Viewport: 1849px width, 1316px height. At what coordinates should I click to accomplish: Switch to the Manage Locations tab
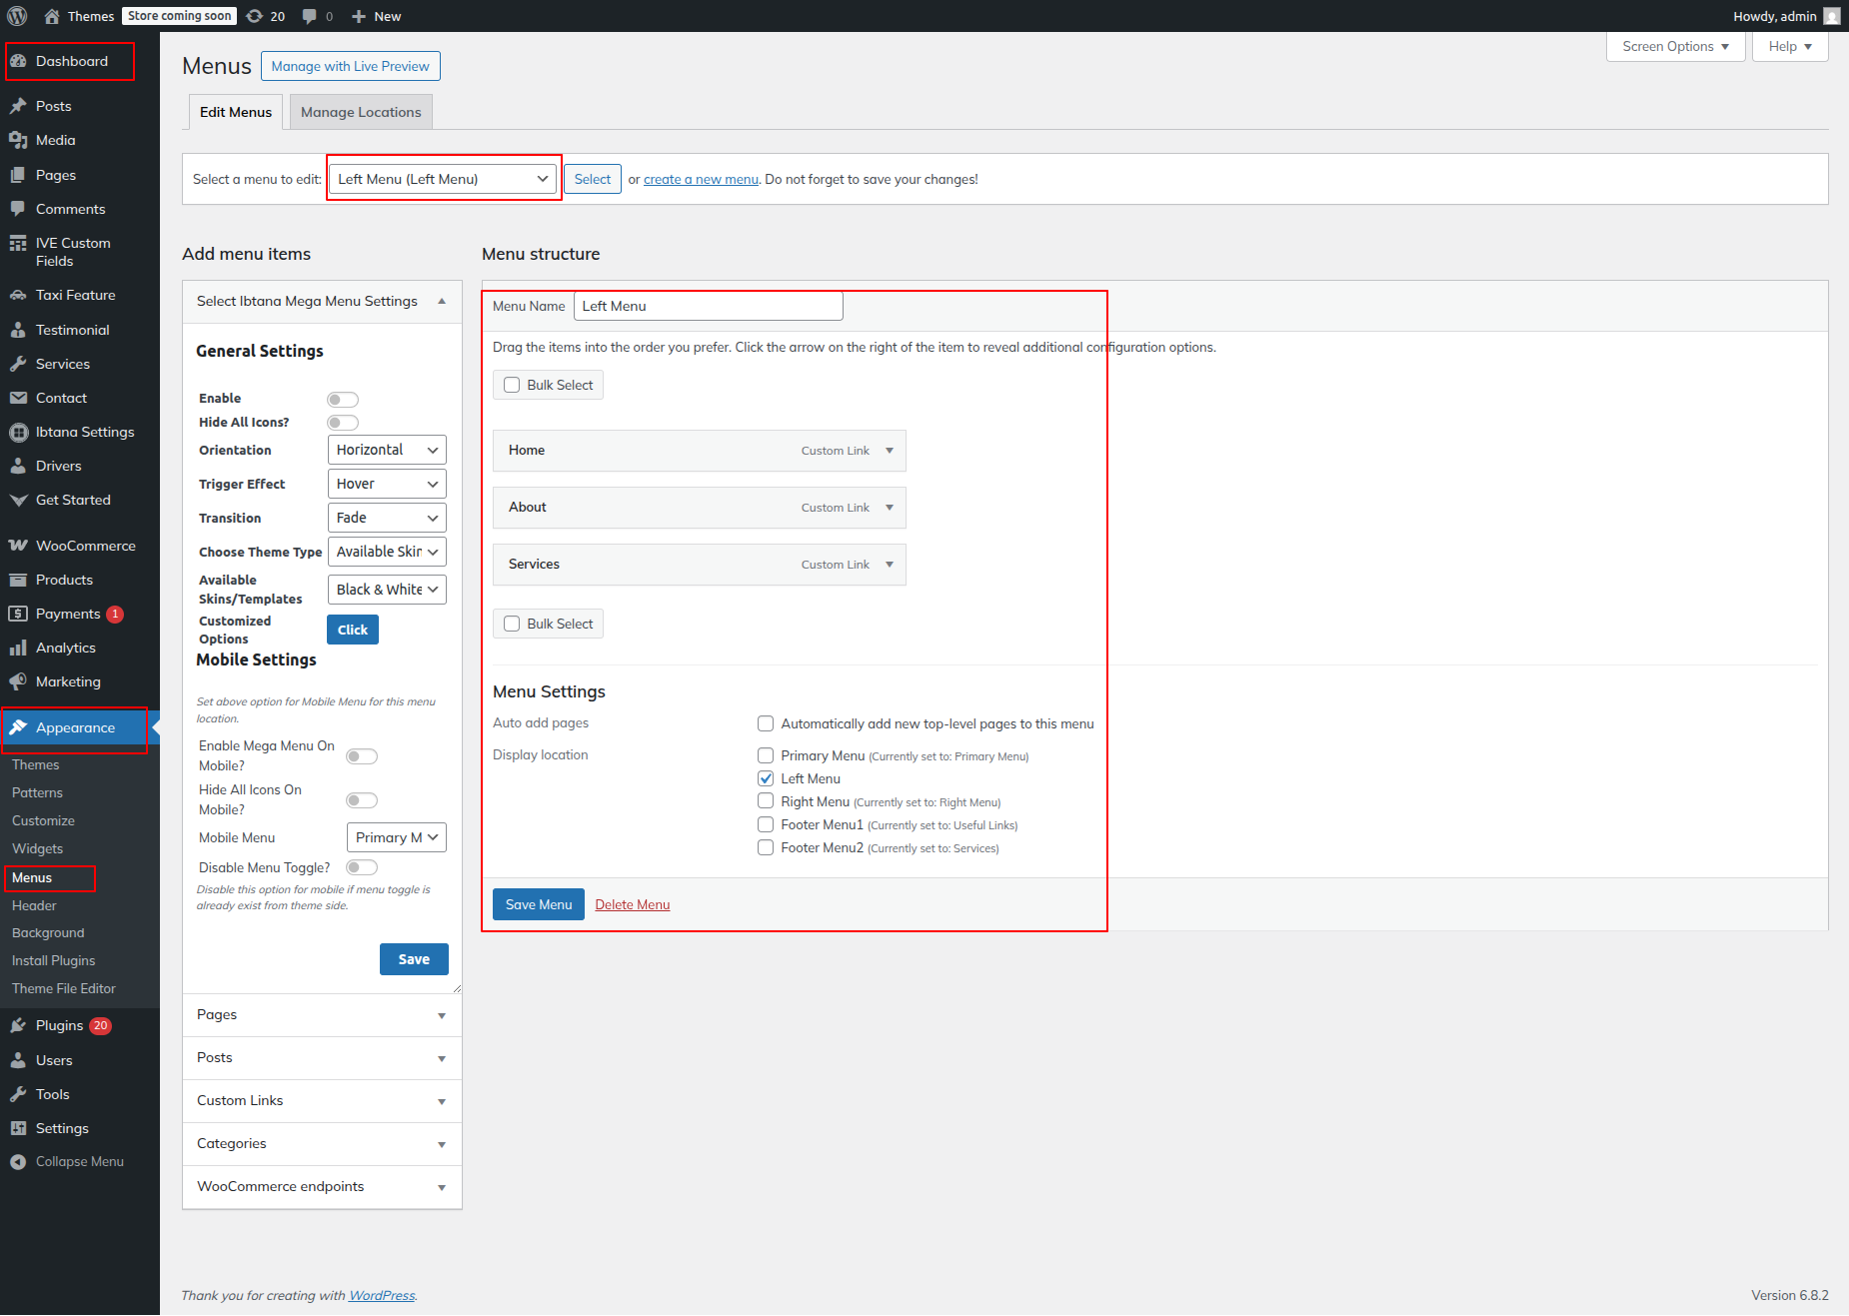361,112
